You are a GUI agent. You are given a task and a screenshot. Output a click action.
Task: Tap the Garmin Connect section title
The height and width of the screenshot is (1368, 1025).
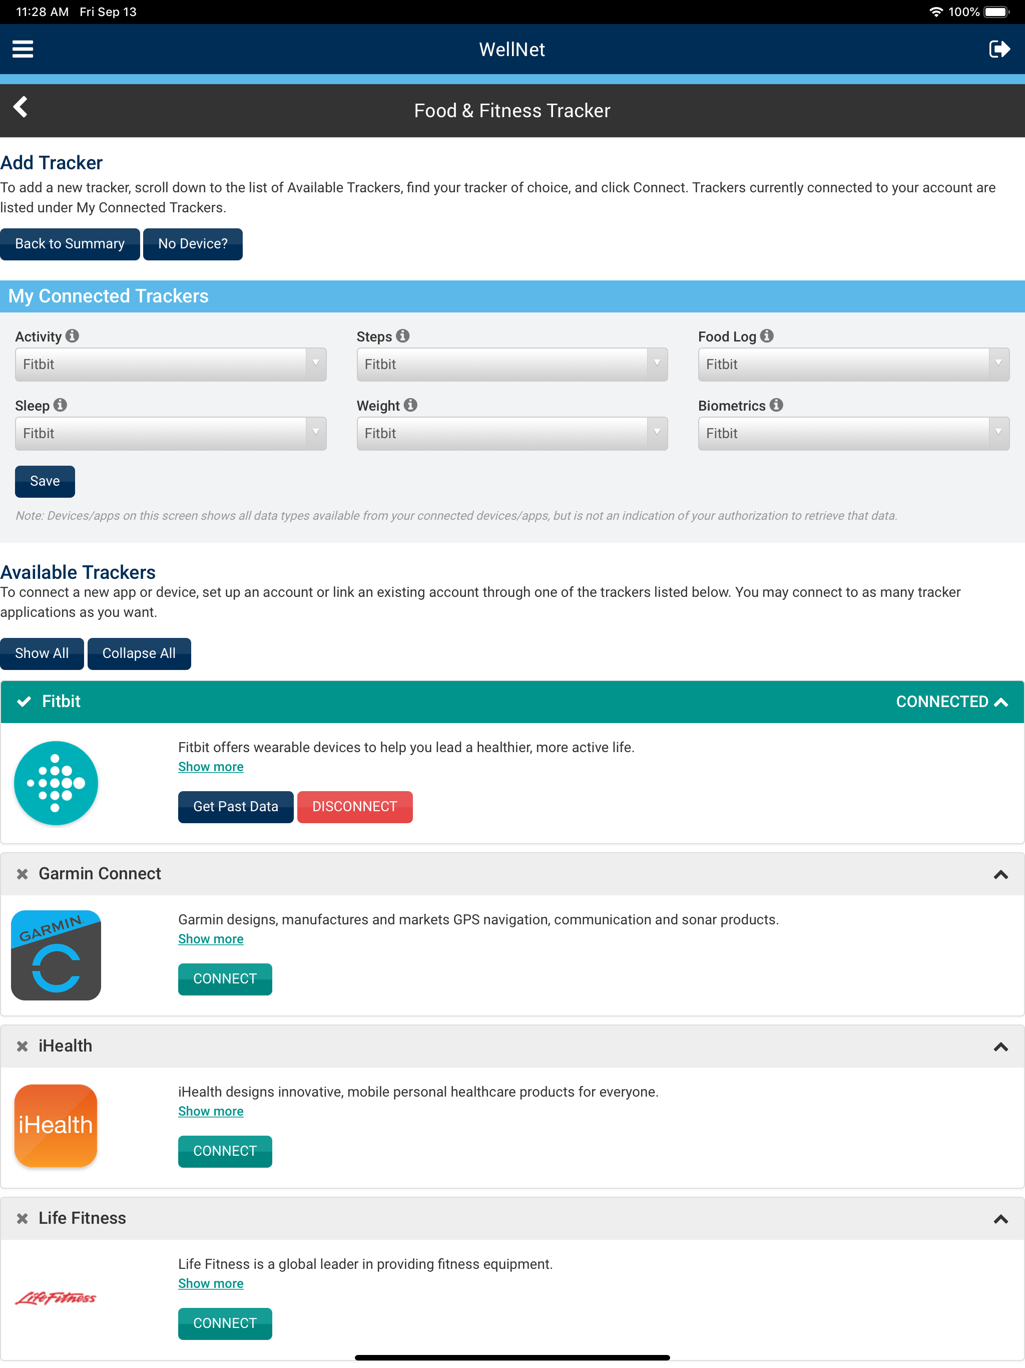click(x=100, y=874)
